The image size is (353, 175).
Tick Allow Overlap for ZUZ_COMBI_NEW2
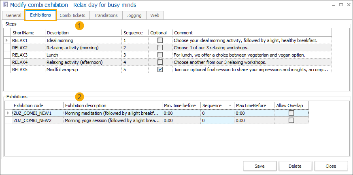[x=291, y=120]
